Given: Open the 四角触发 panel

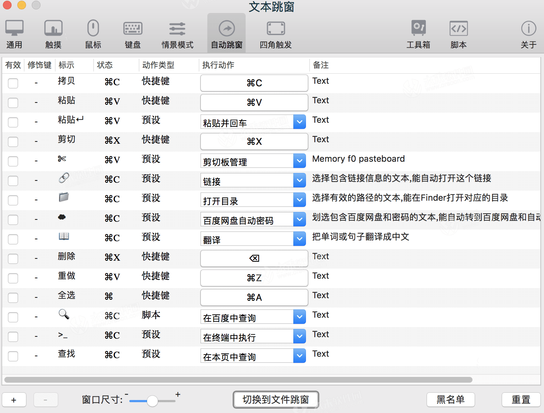Looking at the screenshot, I should pyautogui.click(x=275, y=33).
